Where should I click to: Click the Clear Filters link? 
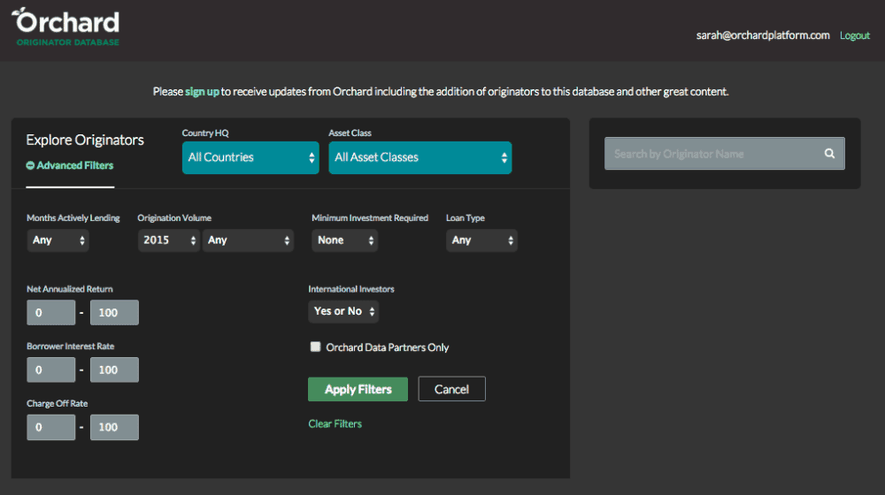click(335, 424)
